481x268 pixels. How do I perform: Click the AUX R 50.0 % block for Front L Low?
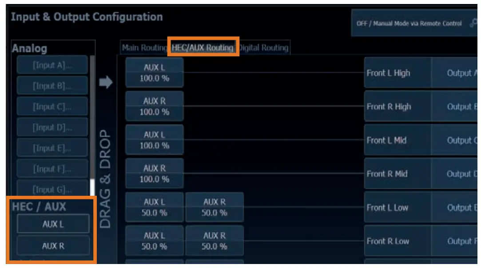[214, 207]
